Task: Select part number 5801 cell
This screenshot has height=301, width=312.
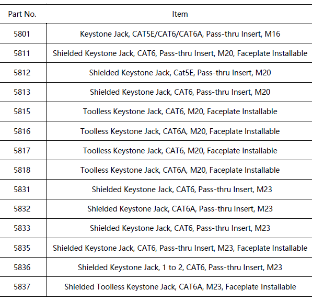Action: click(x=22, y=34)
